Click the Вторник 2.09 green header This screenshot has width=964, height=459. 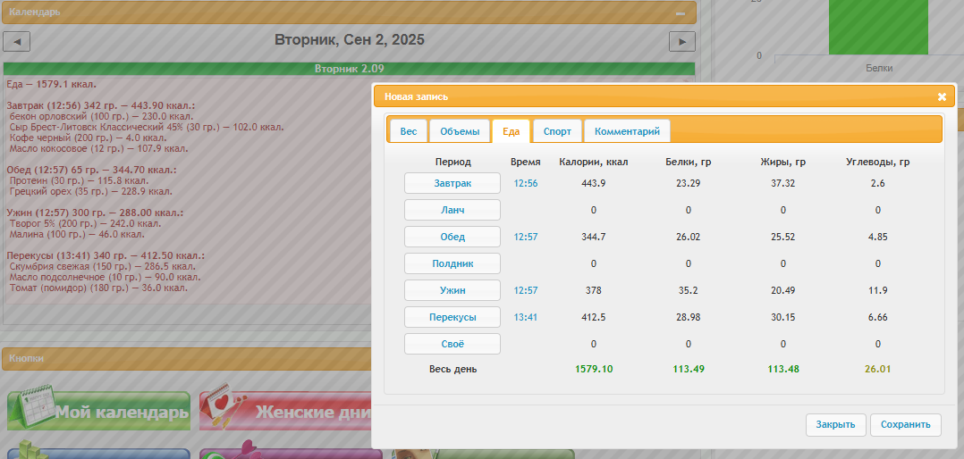(x=349, y=69)
